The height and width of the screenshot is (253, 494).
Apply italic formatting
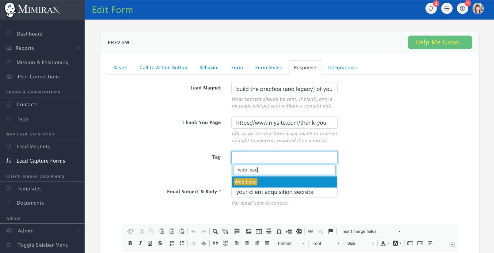coord(140,243)
